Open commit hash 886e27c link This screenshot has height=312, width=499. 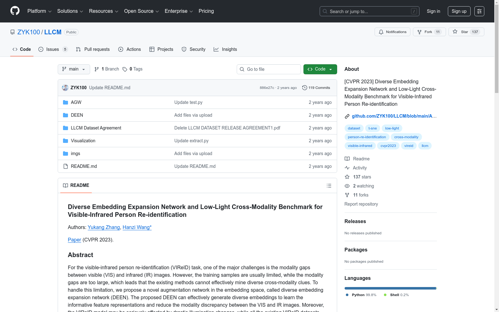[267, 88]
